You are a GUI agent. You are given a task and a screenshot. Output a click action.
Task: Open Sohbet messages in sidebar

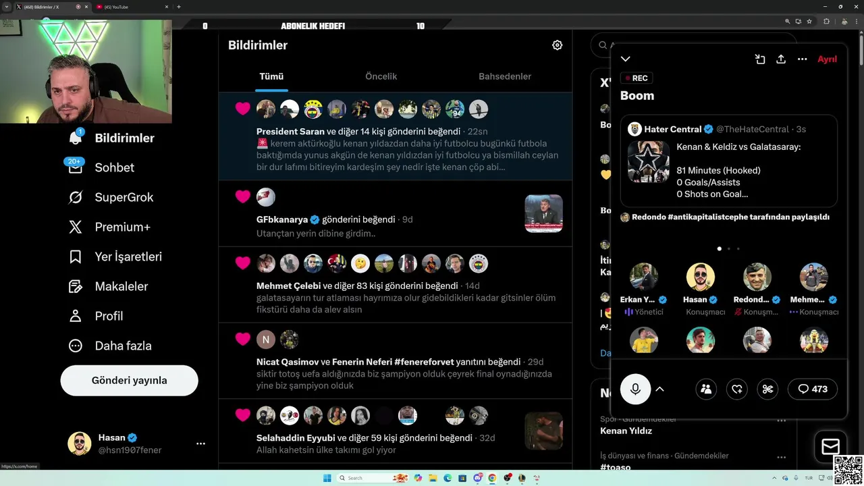coord(101,167)
